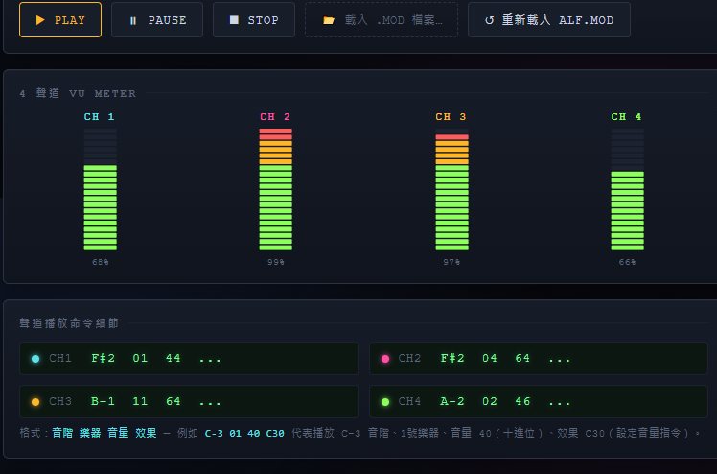Viewport: 717px width, 474px height.
Task: Click the CH 2 VU meter bar
Action: tap(276, 189)
